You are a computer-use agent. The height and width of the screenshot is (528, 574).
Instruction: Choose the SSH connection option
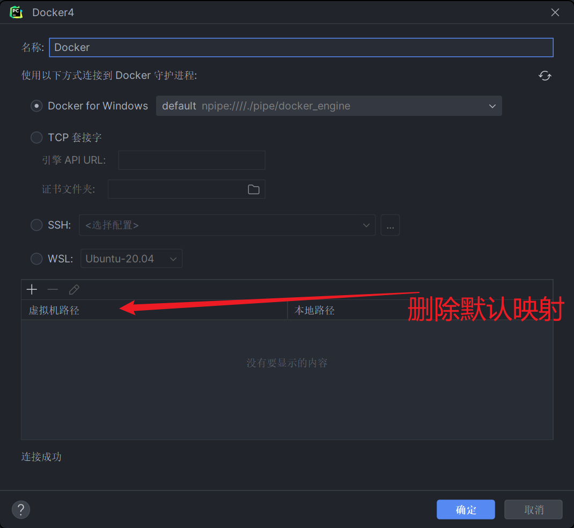(x=36, y=225)
